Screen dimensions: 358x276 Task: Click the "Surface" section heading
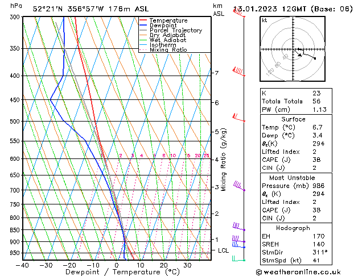pyautogui.click(x=293, y=119)
